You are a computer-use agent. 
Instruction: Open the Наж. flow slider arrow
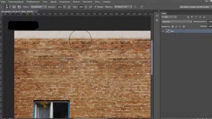[x=86, y=7]
